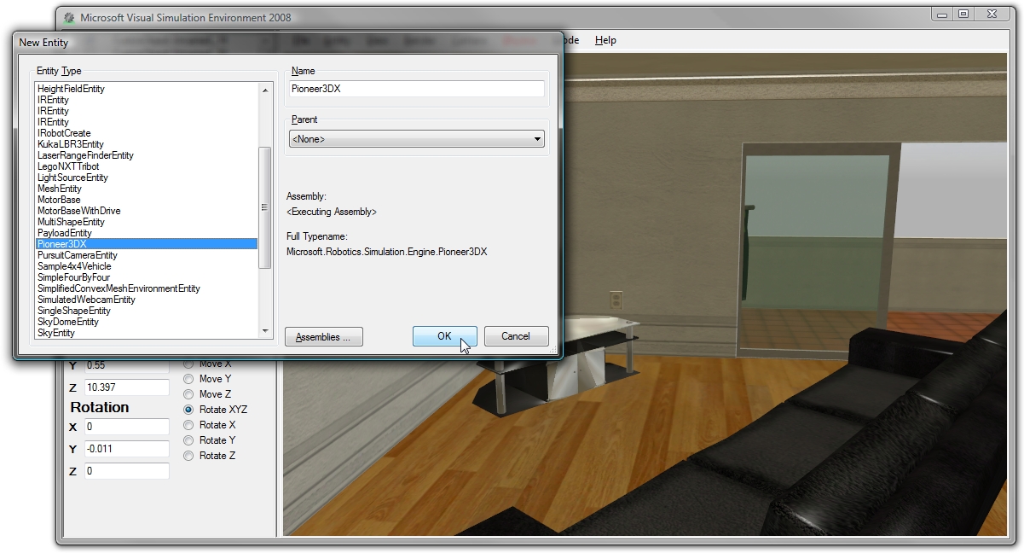Confirm Pioneer3DX creation with OK
Image resolution: width=1024 pixels, height=553 pixels.
tap(444, 335)
